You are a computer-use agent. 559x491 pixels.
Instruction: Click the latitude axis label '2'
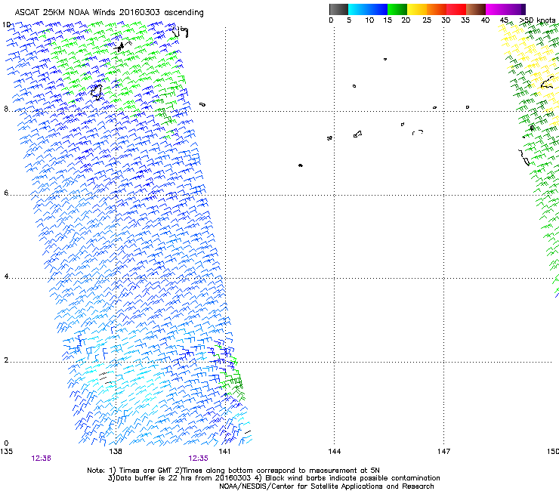click(6, 360)
